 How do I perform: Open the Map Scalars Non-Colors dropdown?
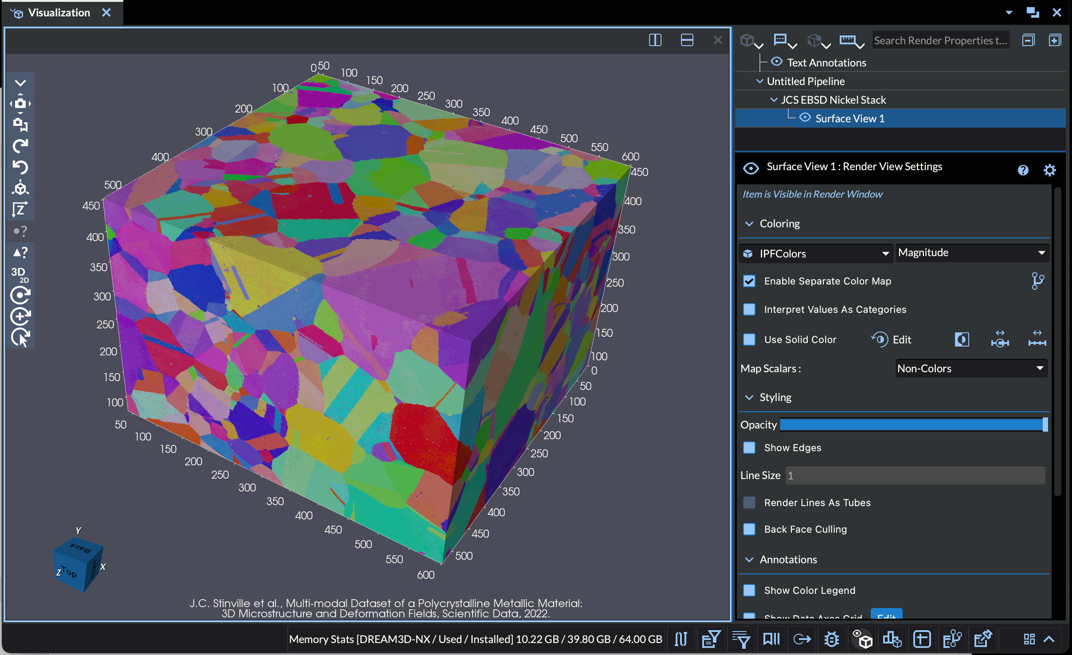(971, 368)
